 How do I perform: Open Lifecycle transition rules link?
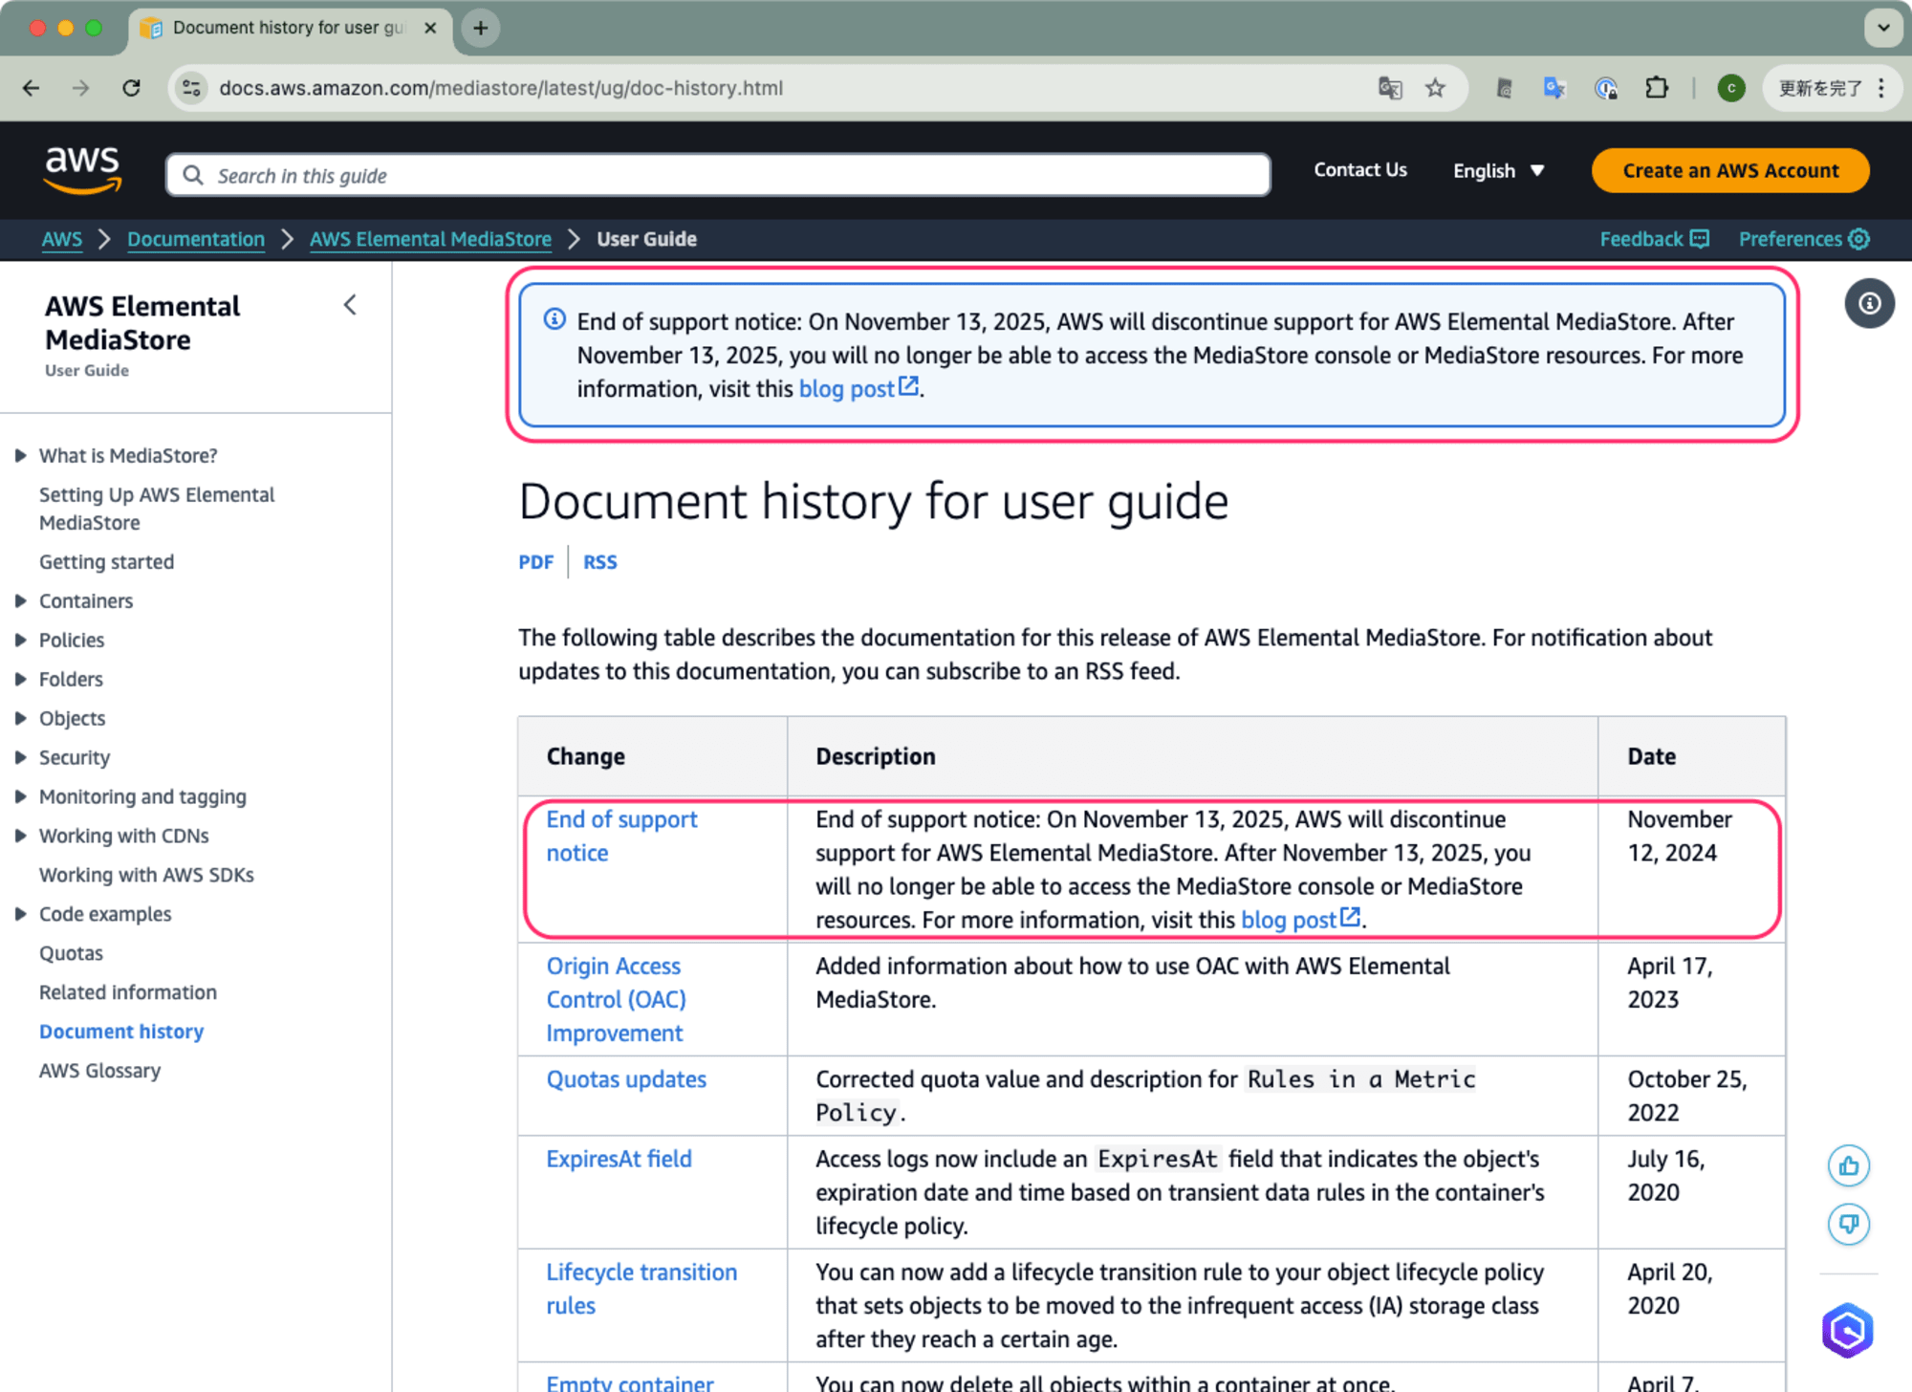pyautogui.click(x=641, y=1289)
